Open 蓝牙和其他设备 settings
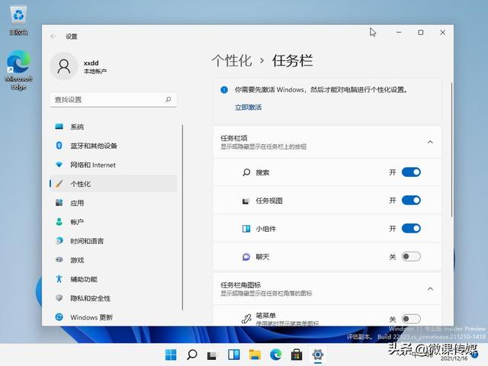This screenshot has width=488, height=366. (114, 146)
